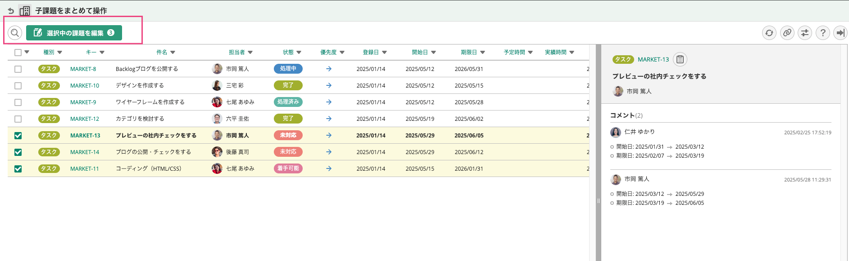
Task: Select subject コーディング（HTML/CSS）
Action: 149,168
